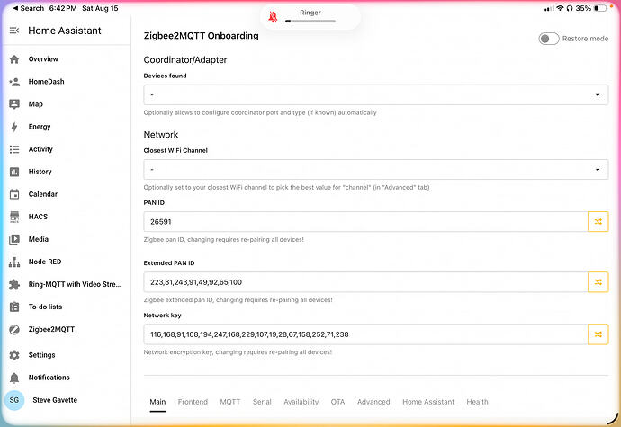This screenshot has height=427, width=621.
Task: Tap the back to Search arrow
Action: 15,8
